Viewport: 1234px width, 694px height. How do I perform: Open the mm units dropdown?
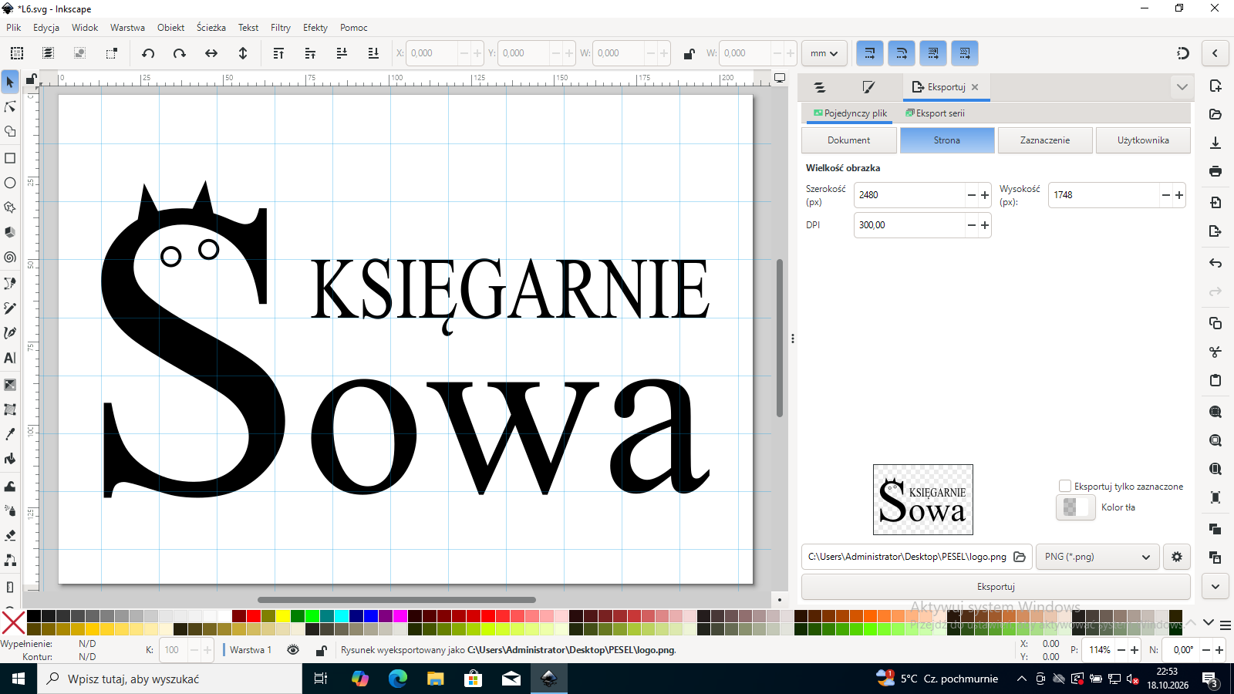pos(824,53)
